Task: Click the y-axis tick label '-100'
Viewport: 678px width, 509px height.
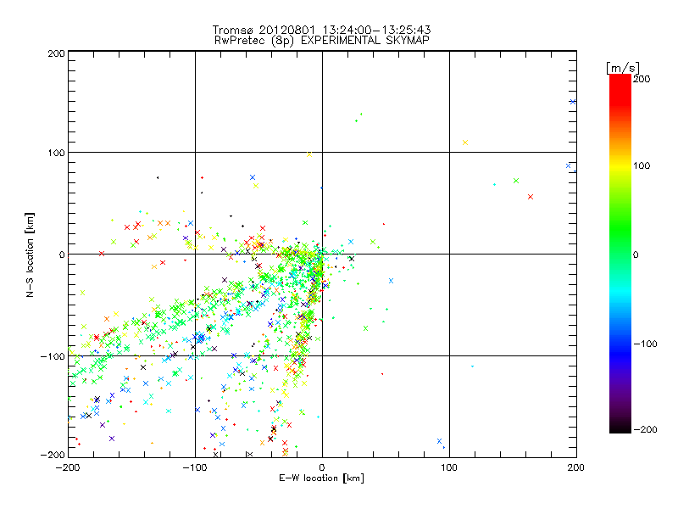Action: [53, 356]
